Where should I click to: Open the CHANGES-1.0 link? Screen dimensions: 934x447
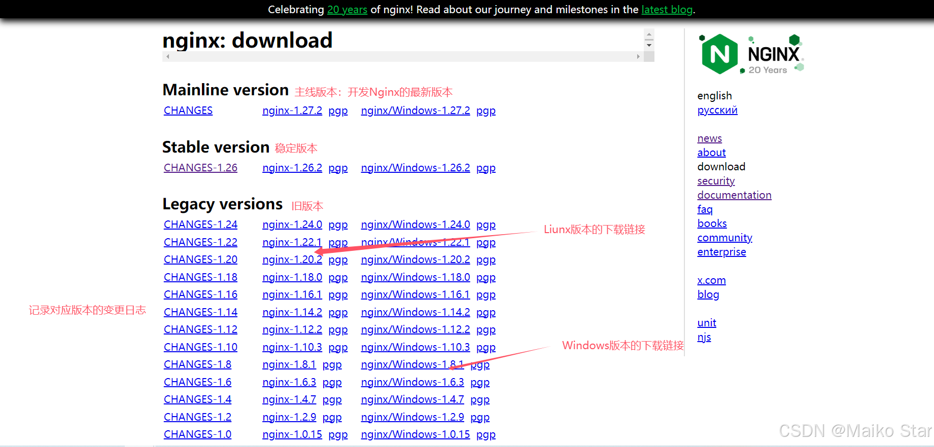pyautogui.click(x=197, y=434)
